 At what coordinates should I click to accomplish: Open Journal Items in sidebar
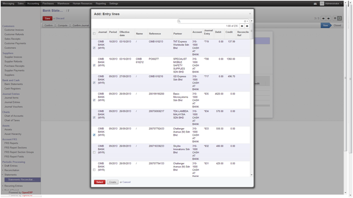click(11, 98)
